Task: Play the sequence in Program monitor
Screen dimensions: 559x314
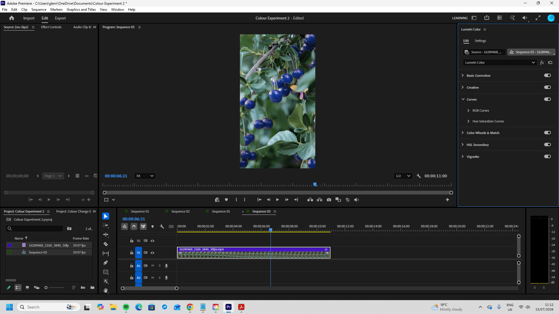Action: (x=277, y=200)
